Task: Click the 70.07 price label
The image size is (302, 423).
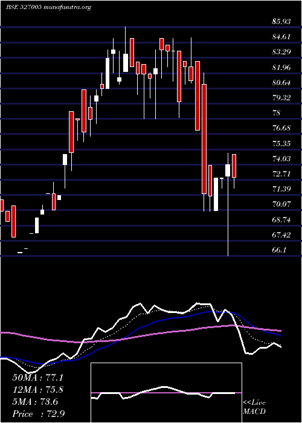Action: (x=281, y=204)
